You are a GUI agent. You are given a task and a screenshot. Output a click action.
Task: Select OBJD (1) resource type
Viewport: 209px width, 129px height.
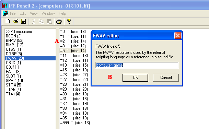[x=31, y=63]
